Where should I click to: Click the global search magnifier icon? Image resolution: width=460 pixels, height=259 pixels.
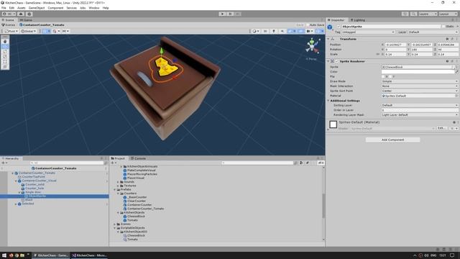[x=413, y=14]
